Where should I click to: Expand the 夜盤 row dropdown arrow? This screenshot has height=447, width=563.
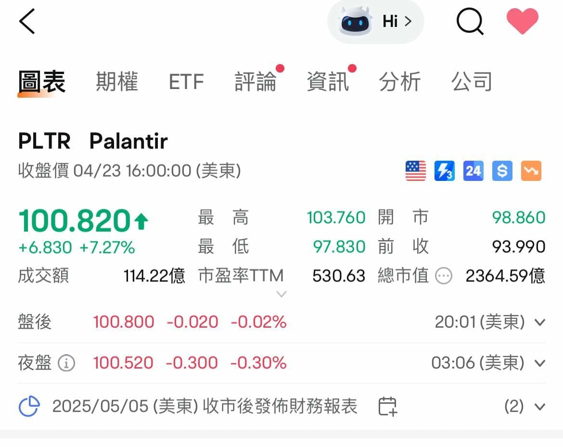tap(539, 363)
